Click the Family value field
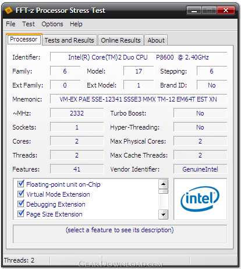This screenshot has height=269, width=241. coord(65,71)
